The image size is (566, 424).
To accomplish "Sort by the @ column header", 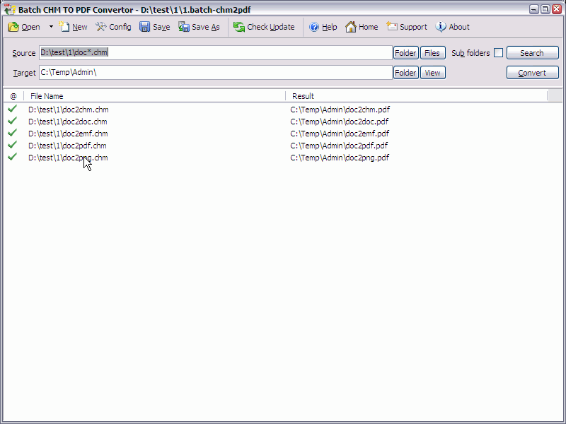I will 13,96.
